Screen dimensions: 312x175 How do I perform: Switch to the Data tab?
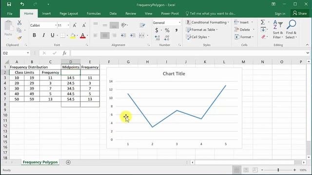click(113, 14)
